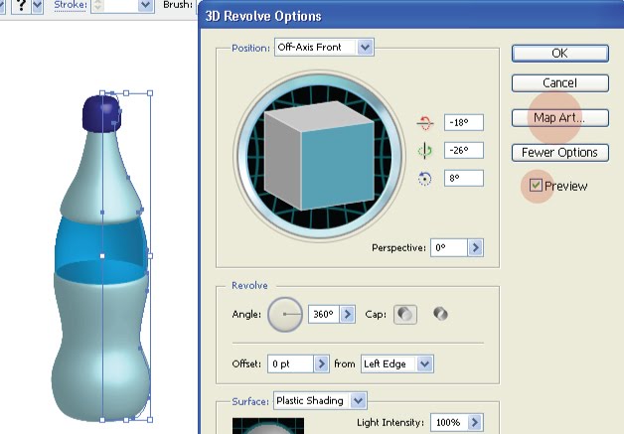The image size is (624, 434).
Task: Open the Offset slider arrow
Action: pos(321,364)
